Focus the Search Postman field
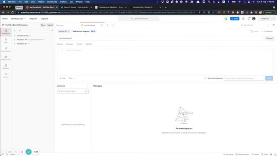The image size is (277, 156). (x=138, y=19)
